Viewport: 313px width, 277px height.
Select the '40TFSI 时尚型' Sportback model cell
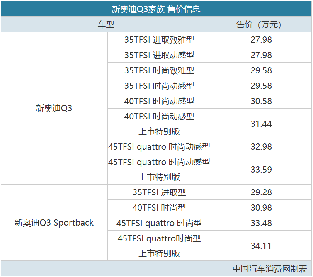159,208
